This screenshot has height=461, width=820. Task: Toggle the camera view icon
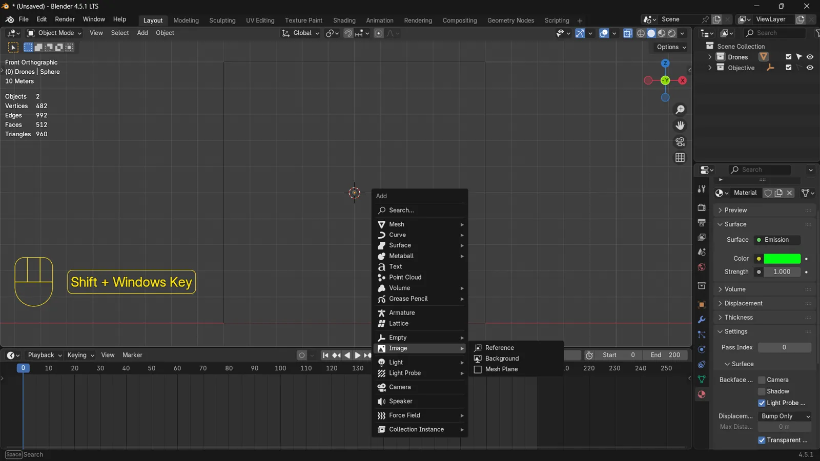pyautogui.click(x=680, y=141)
